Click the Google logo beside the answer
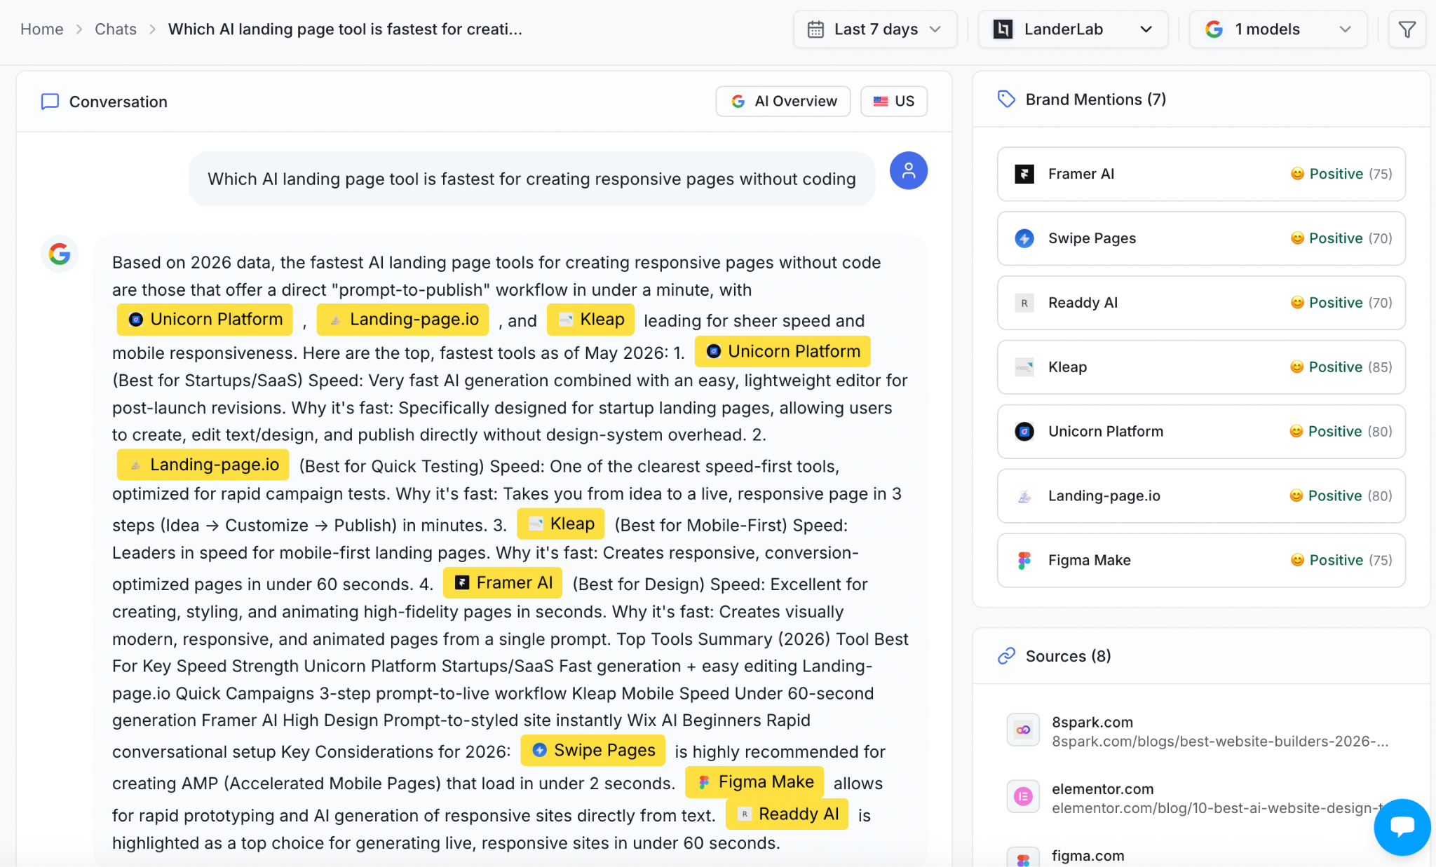Viewport: 1436px width, 867px height. [x=60, y=254]
